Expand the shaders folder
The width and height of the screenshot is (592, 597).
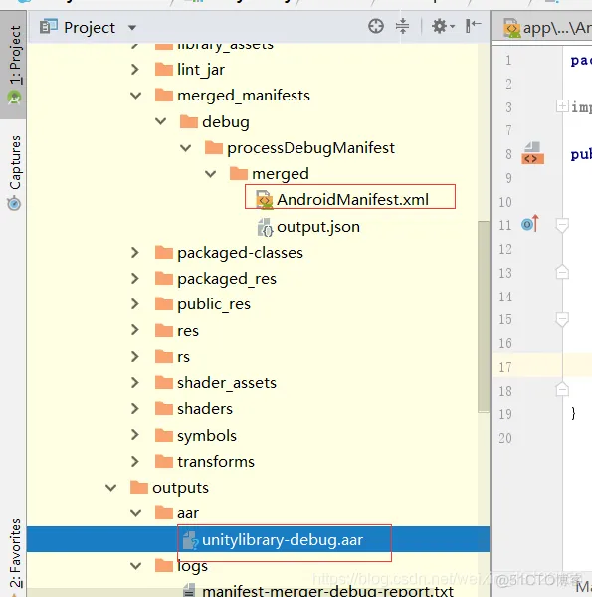tap(134, 409)
